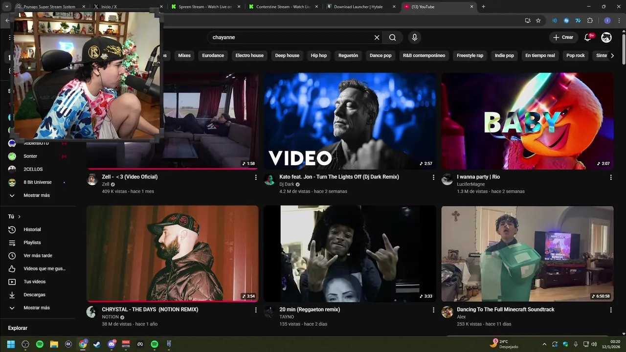626x352 pixels.
Task: Open the Dj Dark channel avatar
Action: pos(269,179)
